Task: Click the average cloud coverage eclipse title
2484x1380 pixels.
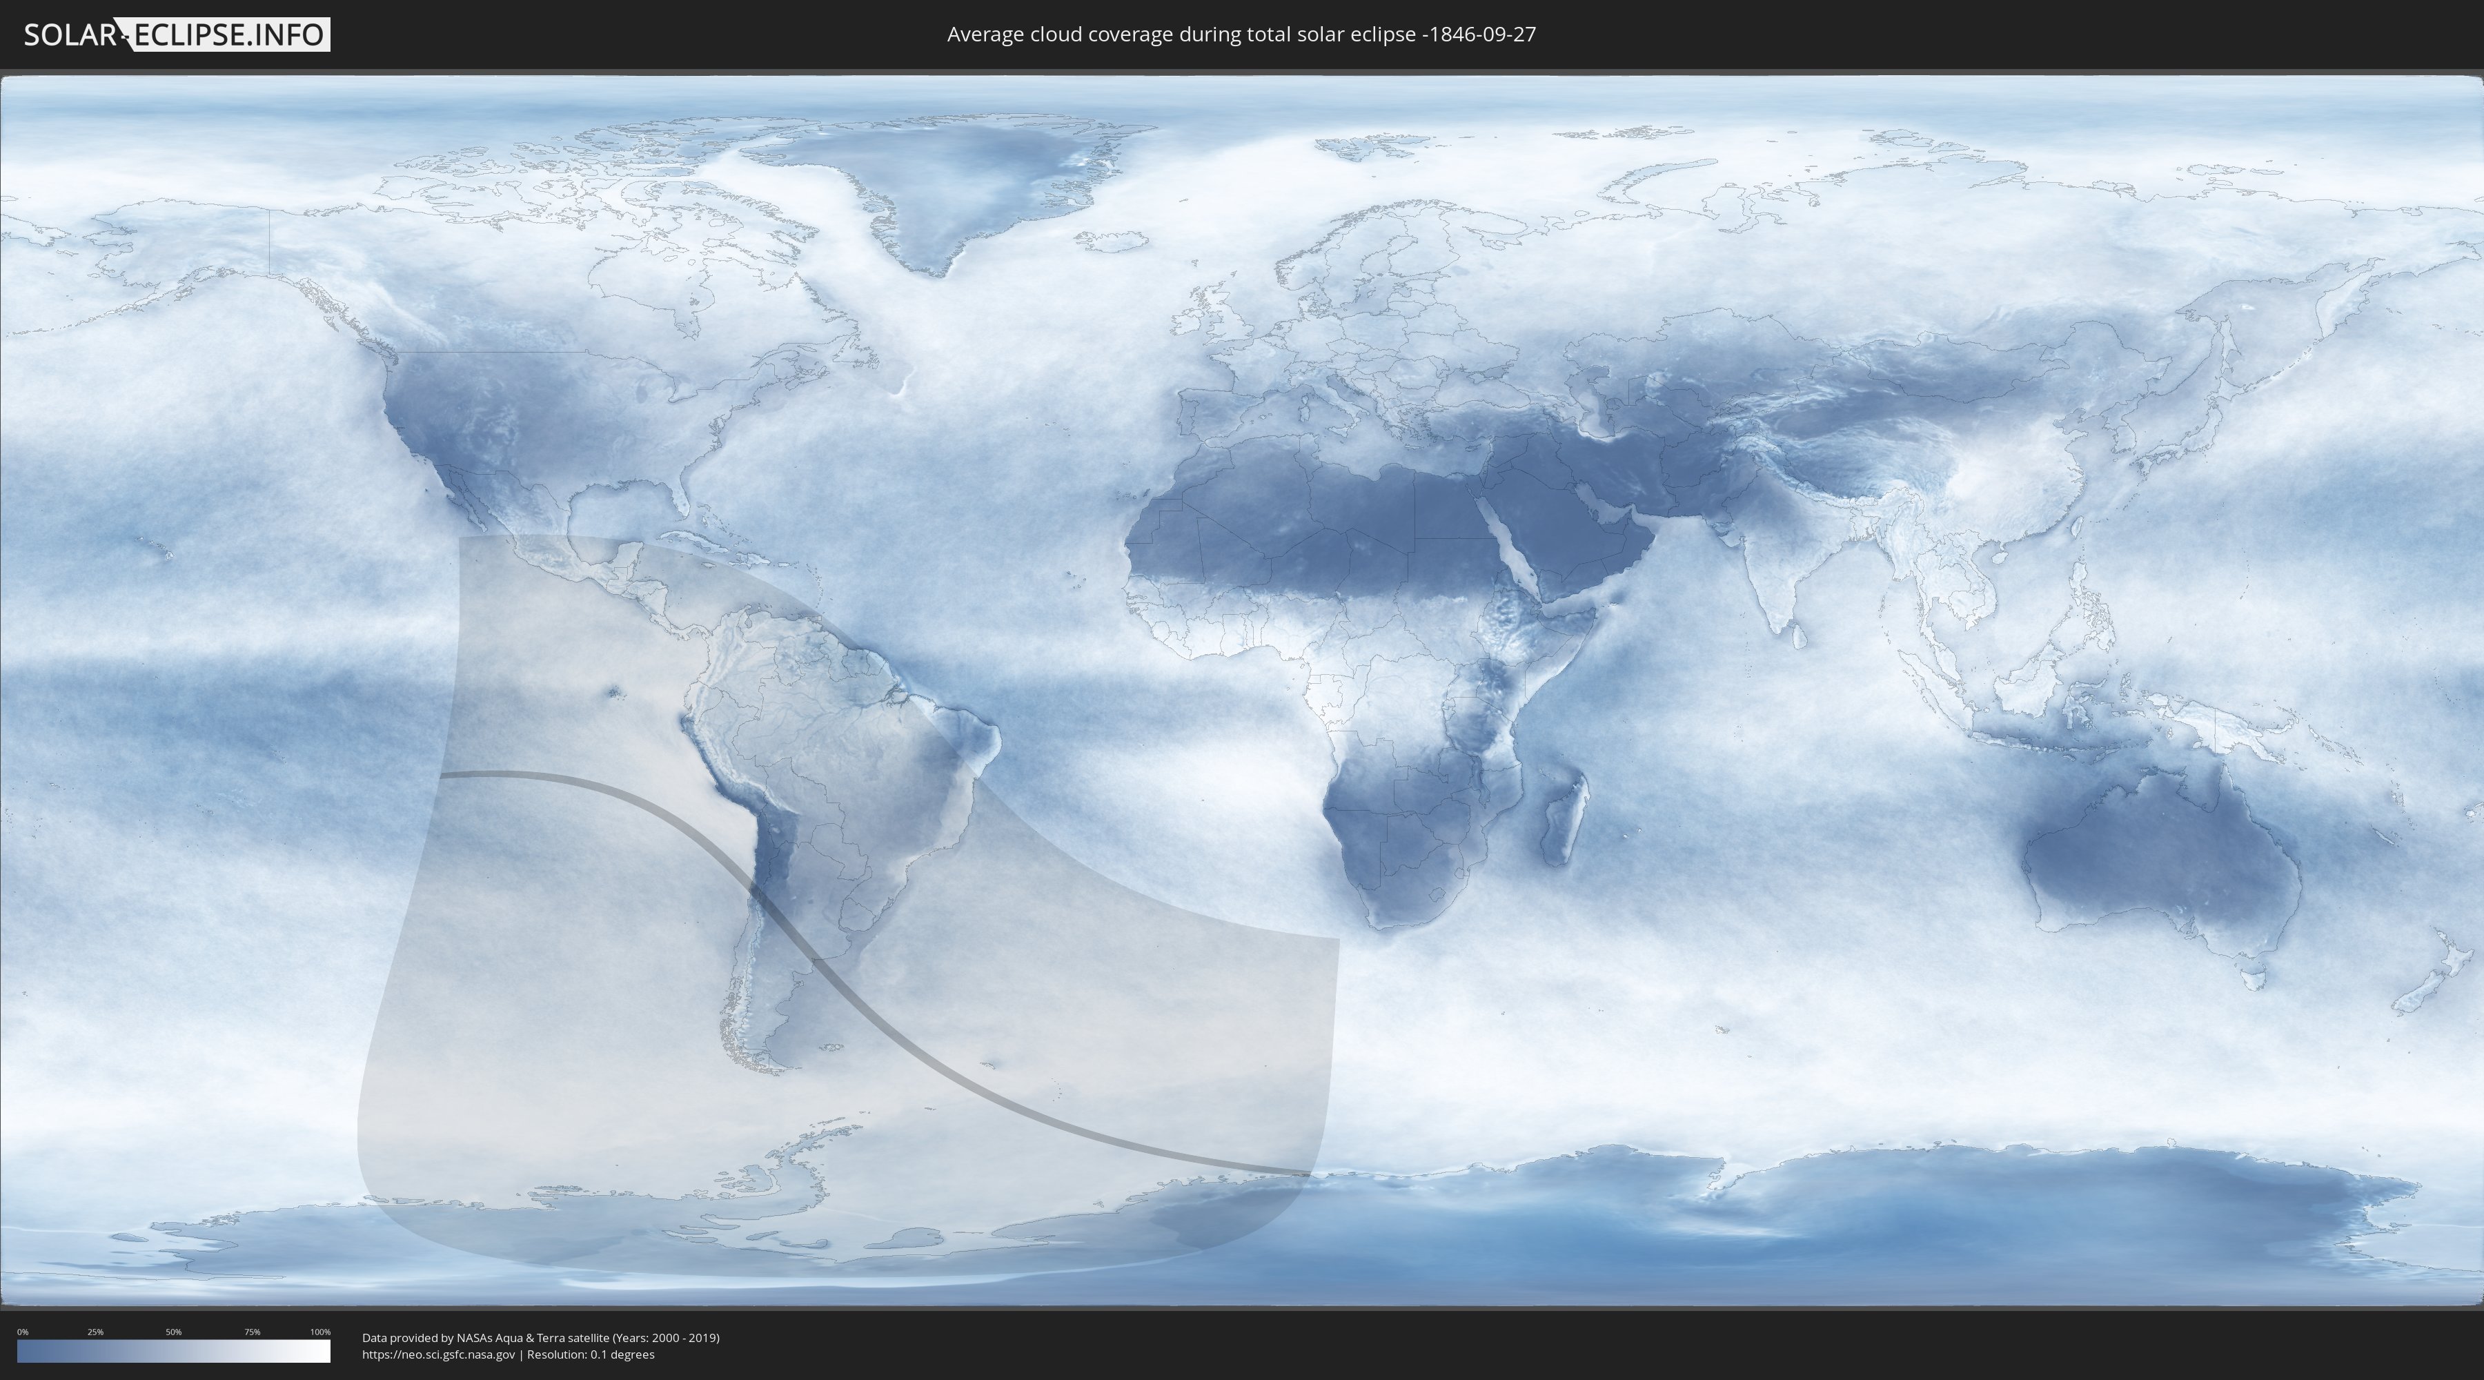Action: point(1241,34)
